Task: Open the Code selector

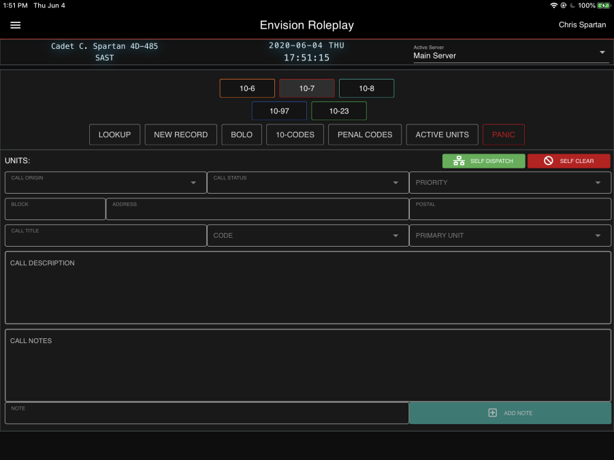Action: pyautogui.click(x=395, y=235)
